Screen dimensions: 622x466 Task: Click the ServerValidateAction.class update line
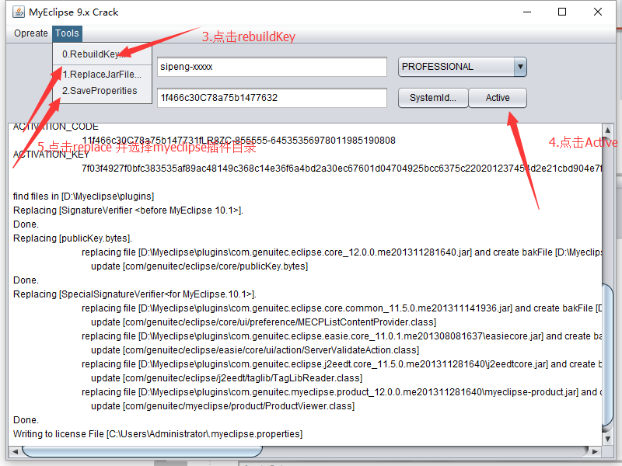pos(255,350)
